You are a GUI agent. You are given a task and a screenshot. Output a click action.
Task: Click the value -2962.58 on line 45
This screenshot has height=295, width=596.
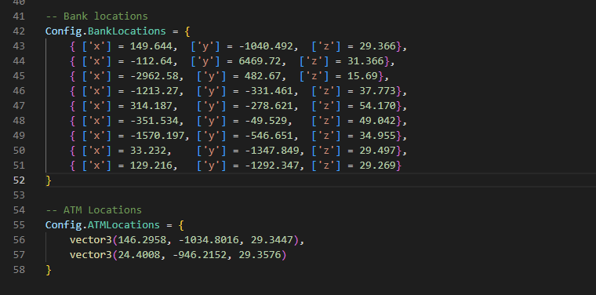coord(154,76)
